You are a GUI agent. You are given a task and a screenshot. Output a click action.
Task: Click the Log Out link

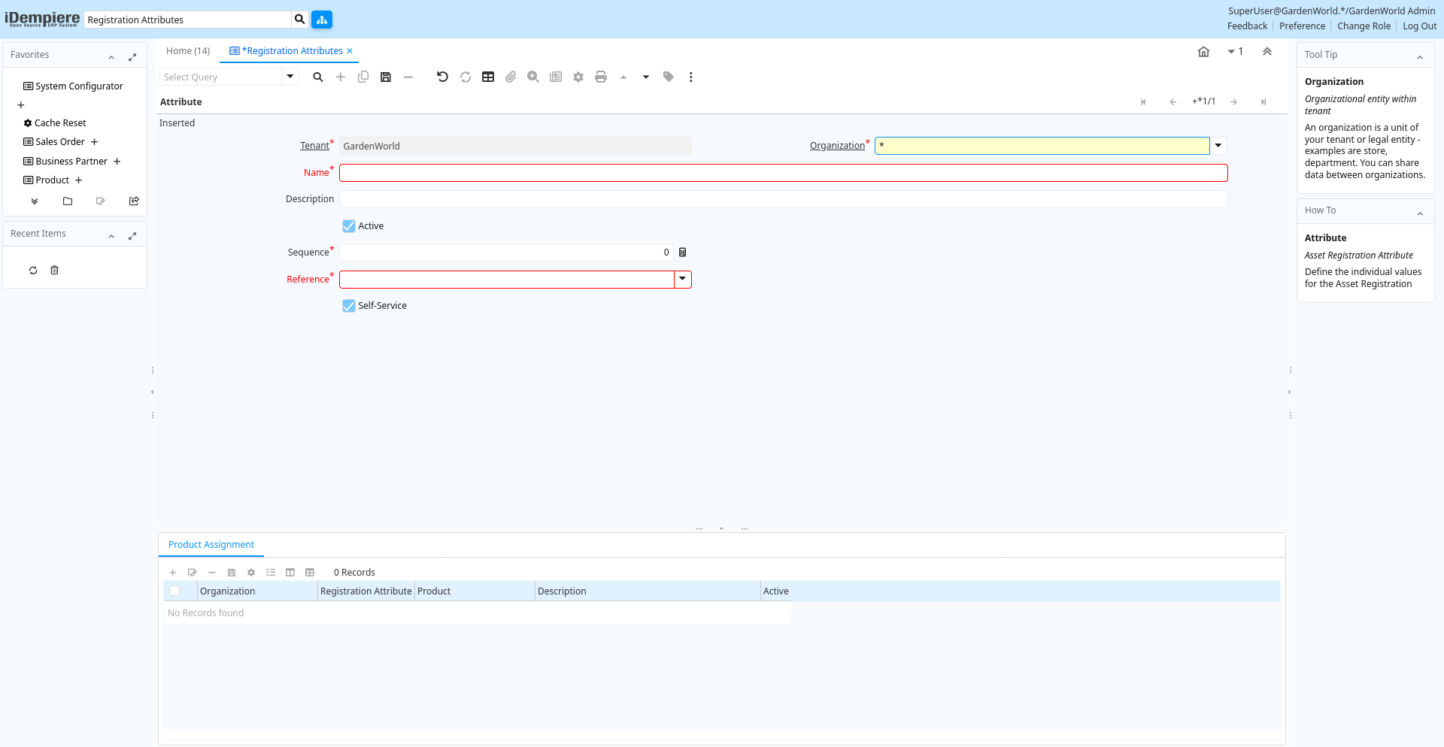click(x=1419, y=26)
